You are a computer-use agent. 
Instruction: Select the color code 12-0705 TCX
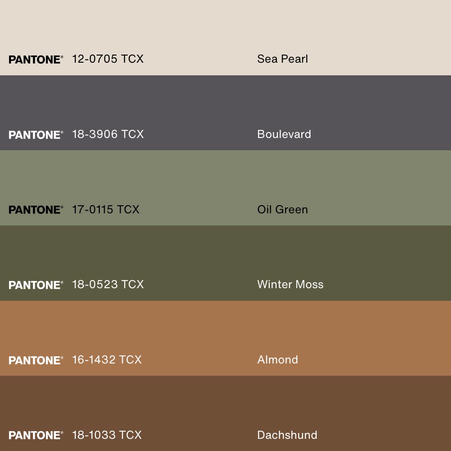pos(108,59)
